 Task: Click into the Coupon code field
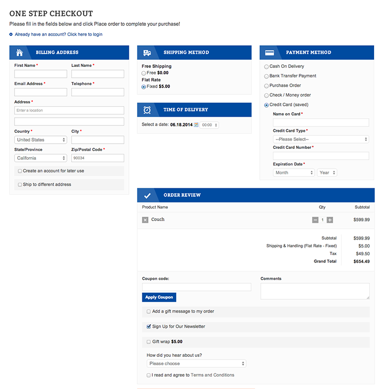pyautogui.click(x=196, y=287)
